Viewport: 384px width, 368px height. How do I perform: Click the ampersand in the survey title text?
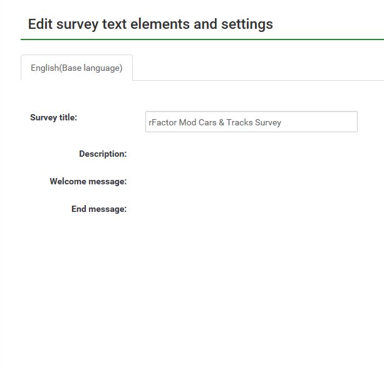tap(222, 122)
